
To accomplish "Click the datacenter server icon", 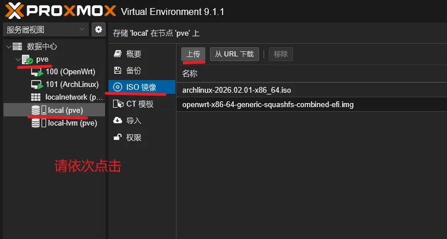I will click(x=17, y=47).
